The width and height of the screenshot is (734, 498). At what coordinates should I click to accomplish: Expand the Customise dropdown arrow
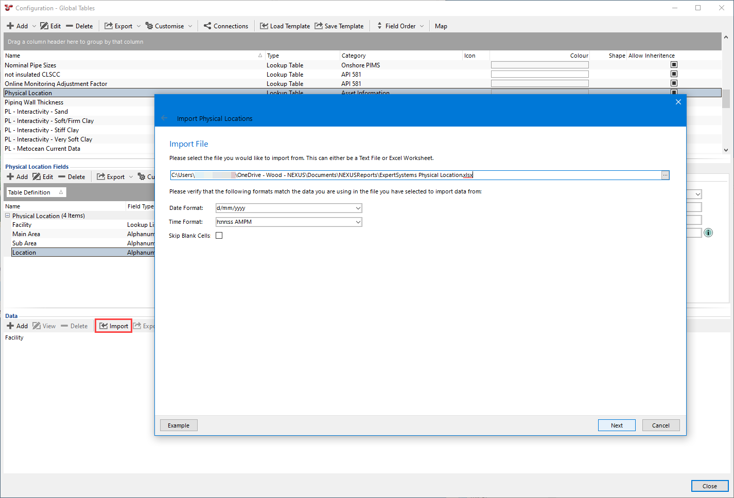190,26
